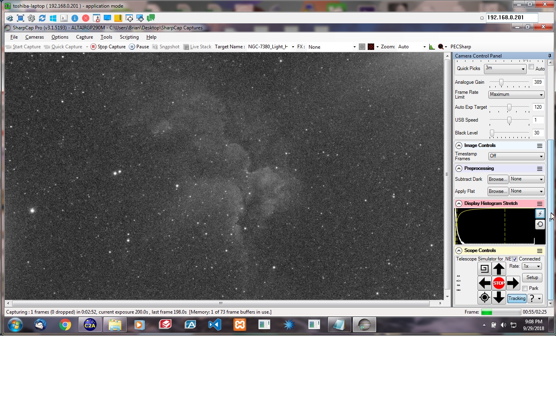Open the Zoom Auto dropdown

click(x=412, y=47)
